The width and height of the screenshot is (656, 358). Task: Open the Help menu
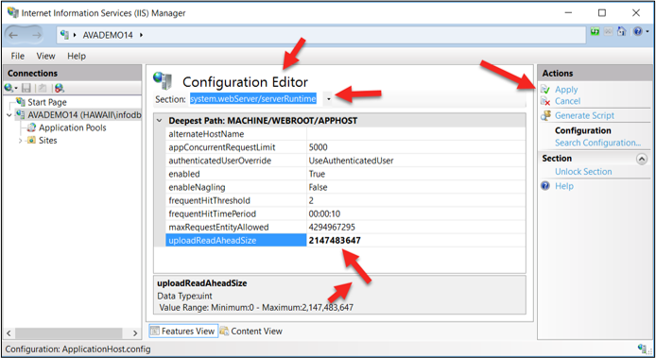point(77,56)
